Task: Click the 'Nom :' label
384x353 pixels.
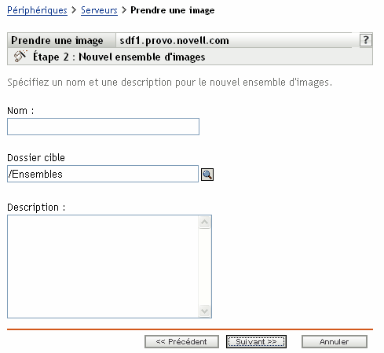Action: click(20, 111)
